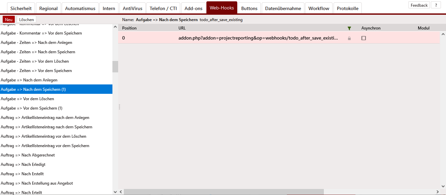Select 'Auftrag => Nach Abgerechnet' hook
This screenshot has width=446, height=195.
click(x=28, y=155)
